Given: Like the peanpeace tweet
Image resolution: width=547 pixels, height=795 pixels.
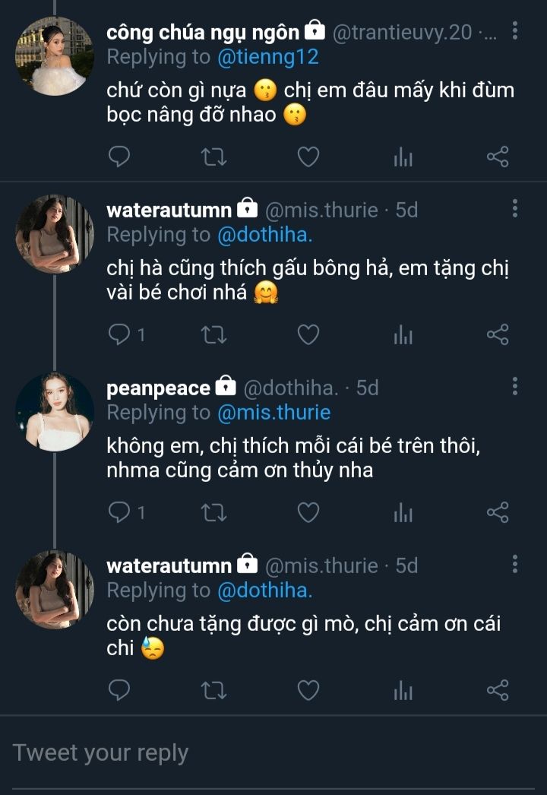Looking at the screenshot, I should click(x=308, y=513).
